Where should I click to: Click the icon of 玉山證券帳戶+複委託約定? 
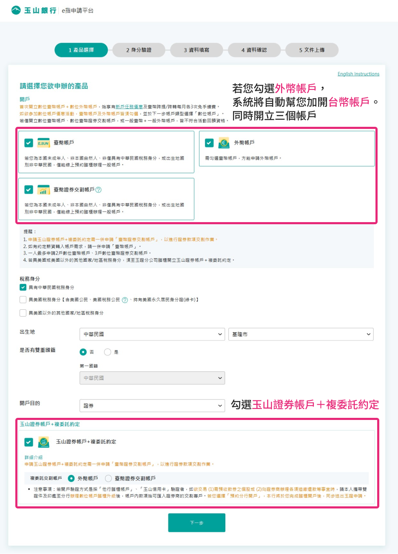pyautogui.click(x=43, y=442)
